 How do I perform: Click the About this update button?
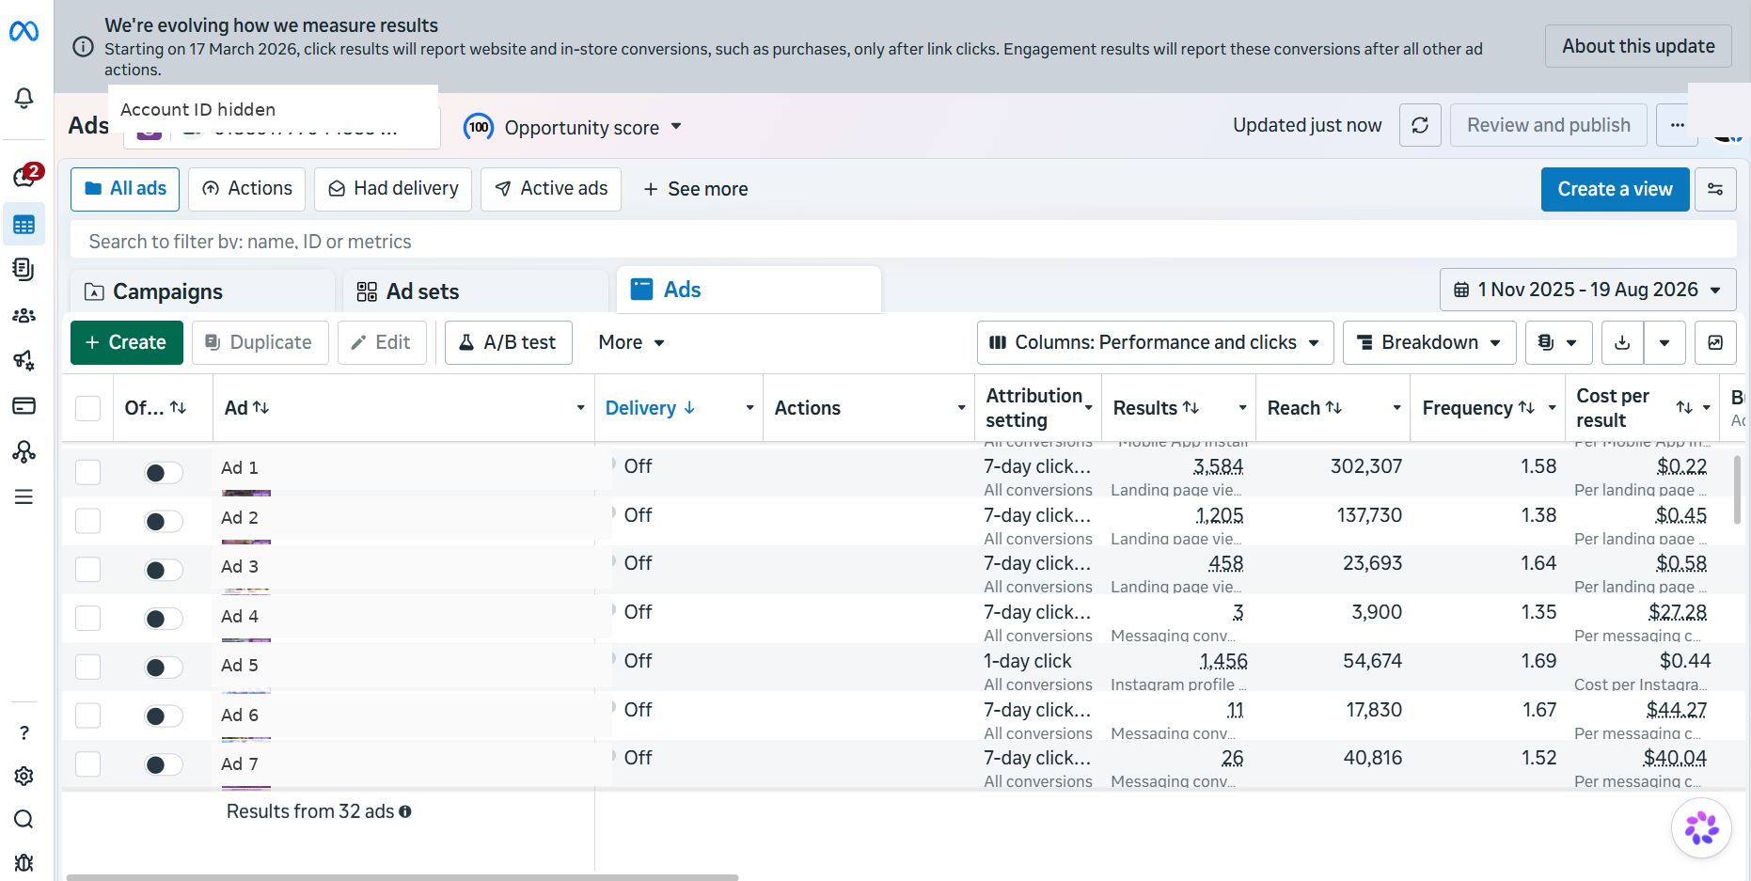(1638, 46)
